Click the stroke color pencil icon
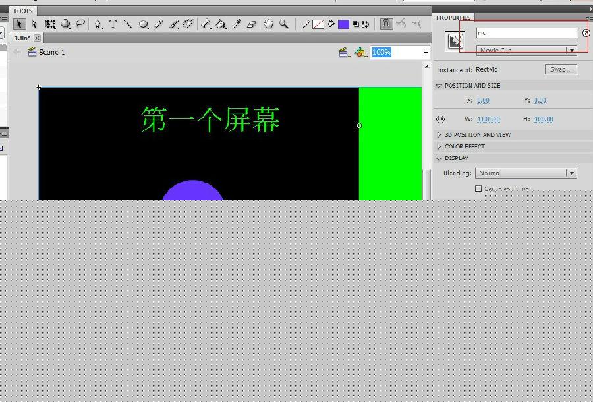The height and width of the screenshot is (402, 593). (306, 24)
